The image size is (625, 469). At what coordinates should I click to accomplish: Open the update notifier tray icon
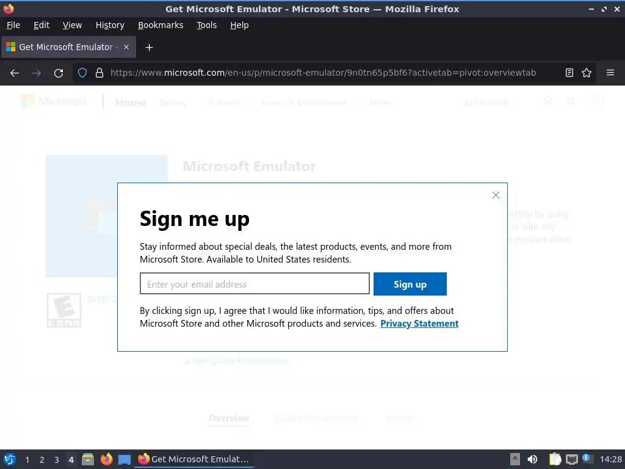(x=588, y=459)
